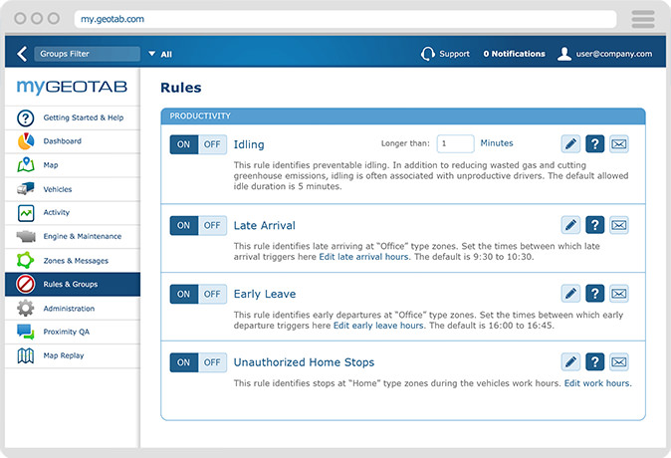
Task: Open the Administration menu item
Action: pos(73,309)
